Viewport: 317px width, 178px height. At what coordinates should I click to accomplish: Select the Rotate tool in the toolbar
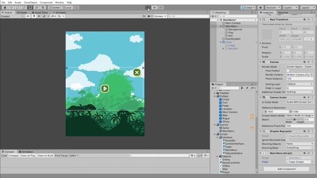tap(18, 7)
